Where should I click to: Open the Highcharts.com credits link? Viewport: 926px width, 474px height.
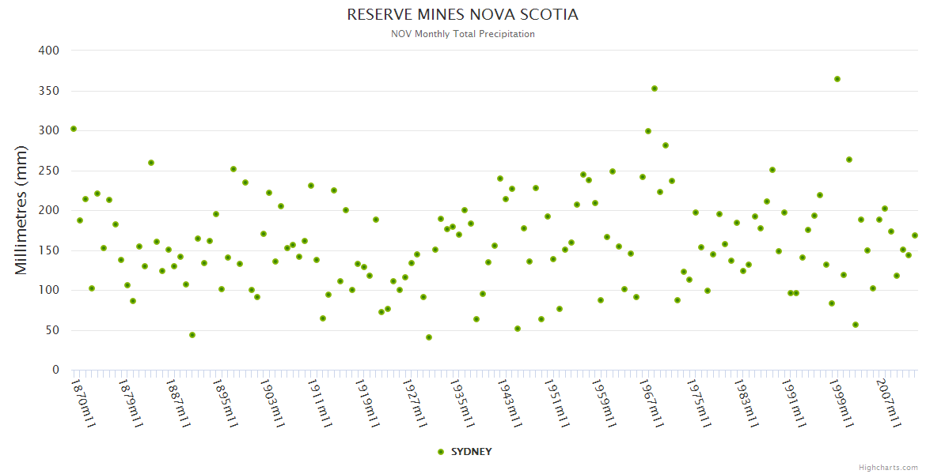point(888,467)
